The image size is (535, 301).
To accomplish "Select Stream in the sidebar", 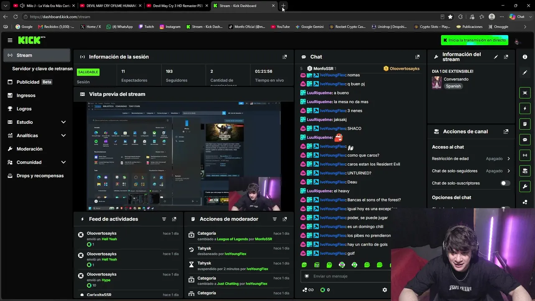I will tap(36, 55).
